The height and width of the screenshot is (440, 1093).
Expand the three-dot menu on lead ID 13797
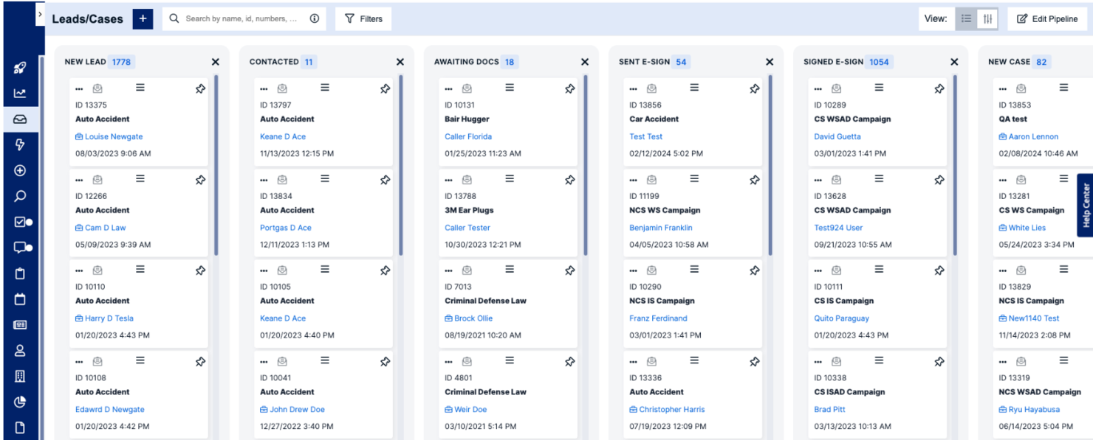point(263,88)
